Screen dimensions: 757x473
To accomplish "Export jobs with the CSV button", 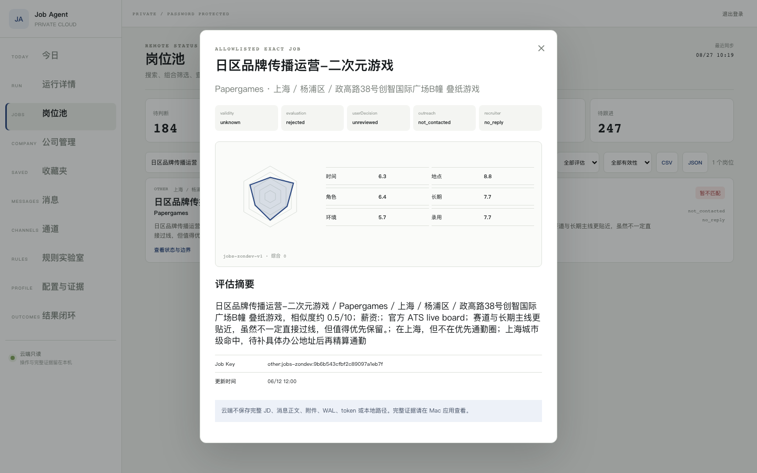I will pos(667,163).
